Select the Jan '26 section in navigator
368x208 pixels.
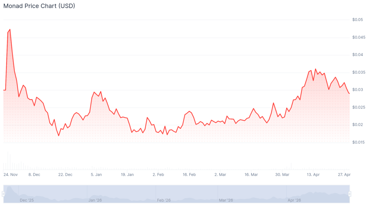pyautogui.click(x=95, y=200)
